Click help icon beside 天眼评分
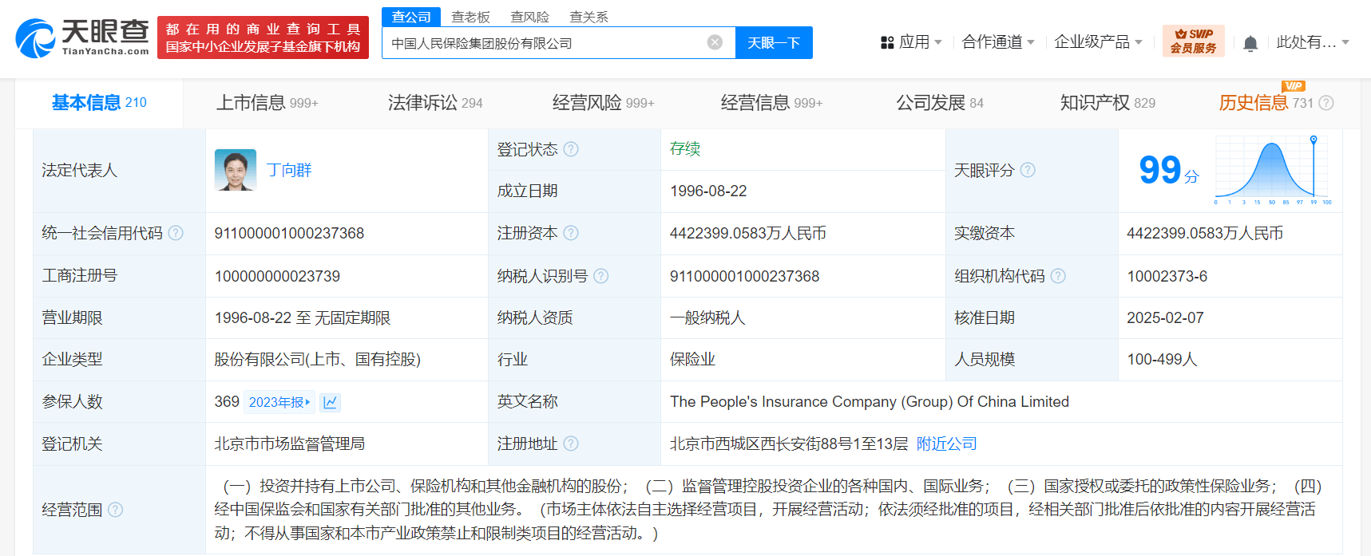This screenshot has width=1371, height=556. pos(1028,170)
